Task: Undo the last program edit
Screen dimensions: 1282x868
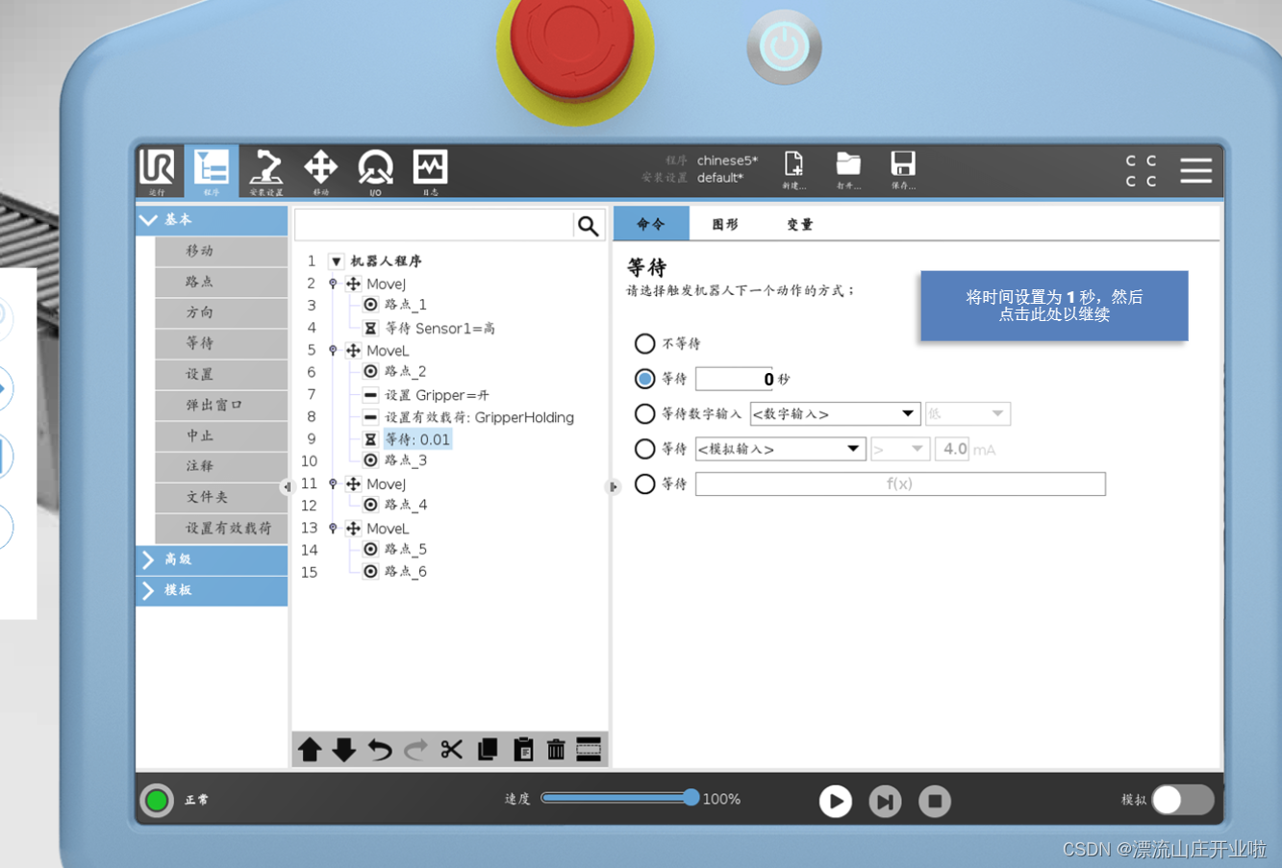Action: coord(380,750)
